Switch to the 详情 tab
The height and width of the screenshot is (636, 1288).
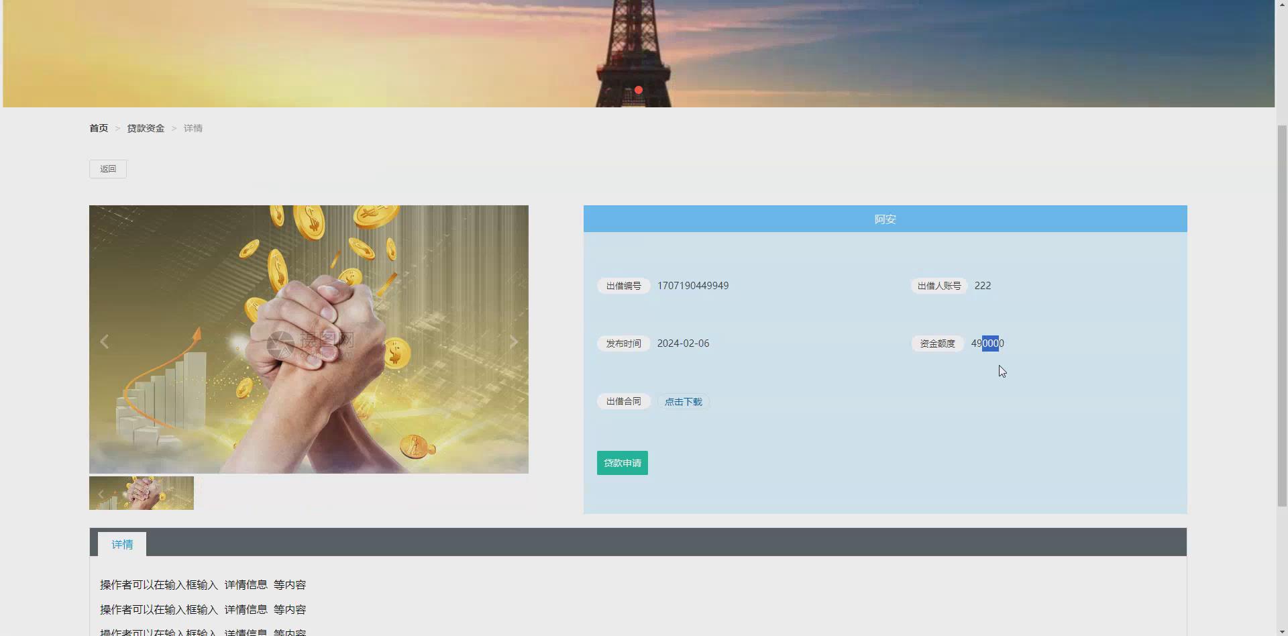point(122,544)
